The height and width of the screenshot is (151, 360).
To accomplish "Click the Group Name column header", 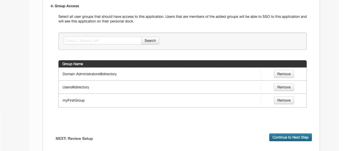I will pos(73,64).
